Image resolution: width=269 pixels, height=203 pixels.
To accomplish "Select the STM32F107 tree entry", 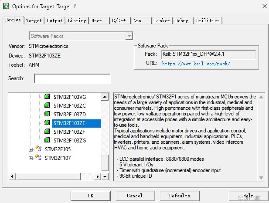I will [58, 158].
